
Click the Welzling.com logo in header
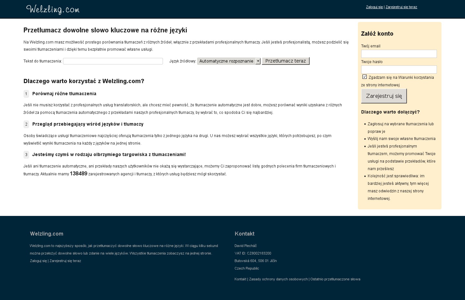[53, 9]
